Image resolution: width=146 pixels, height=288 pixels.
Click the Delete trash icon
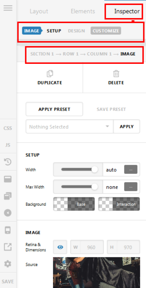116,74
